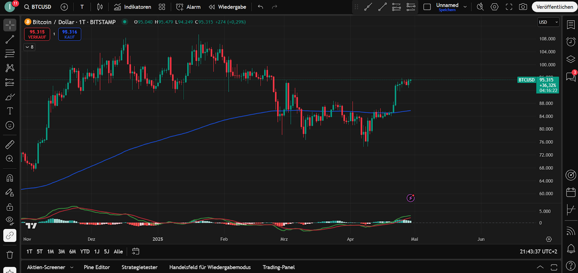This screenshot has width=578, height=273.
Task: Click the Veröffentlichen button
Action: pyautogui.click(x=555, y=7)
